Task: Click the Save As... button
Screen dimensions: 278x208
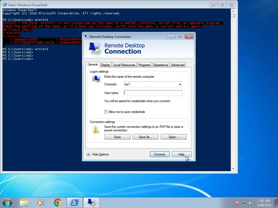Action: click(x=146, y=137)
